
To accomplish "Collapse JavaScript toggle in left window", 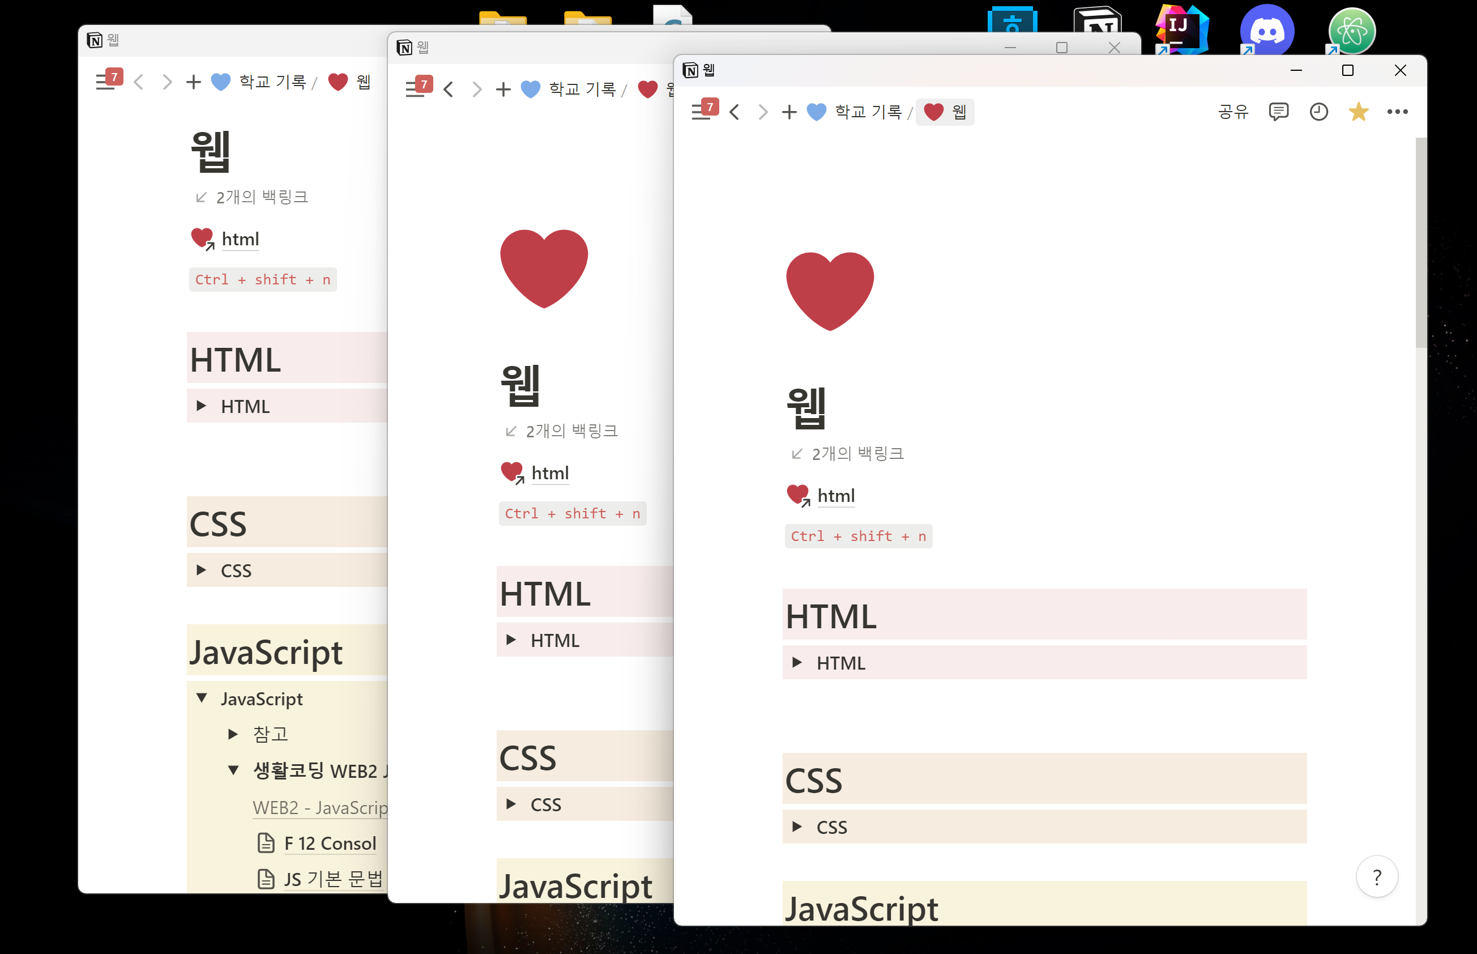I will point(202,699).
